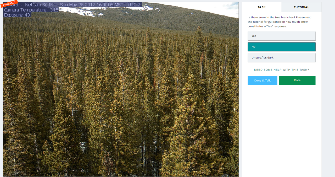Click the NetCam SC IR label overlay
Screen dimensions: 335x177
39,5
